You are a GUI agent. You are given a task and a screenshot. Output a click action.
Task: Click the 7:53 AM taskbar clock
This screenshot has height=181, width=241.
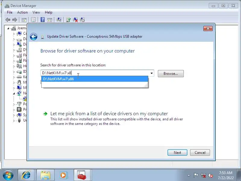(226, 173)
